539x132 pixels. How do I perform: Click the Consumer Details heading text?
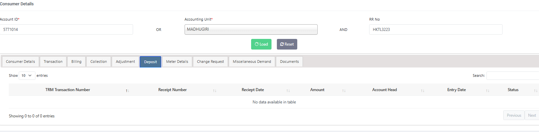tap(17, 4)
